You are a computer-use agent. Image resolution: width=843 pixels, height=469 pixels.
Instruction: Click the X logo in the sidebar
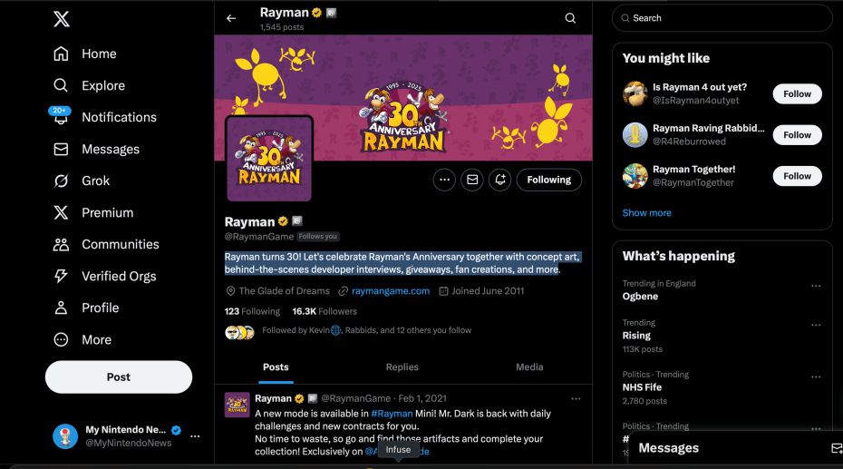[62, 19]
